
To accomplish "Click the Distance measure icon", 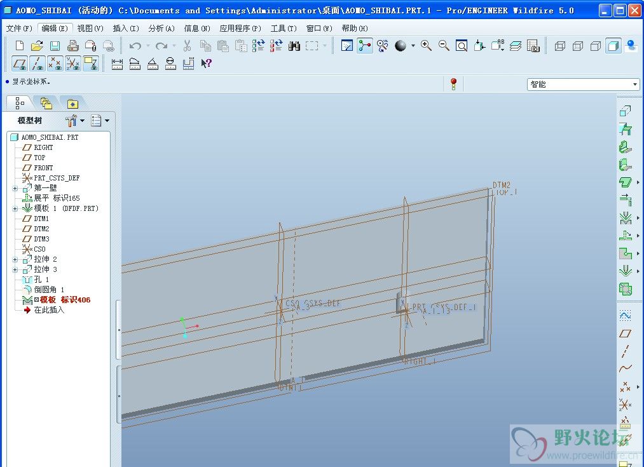I will (117, 64).
